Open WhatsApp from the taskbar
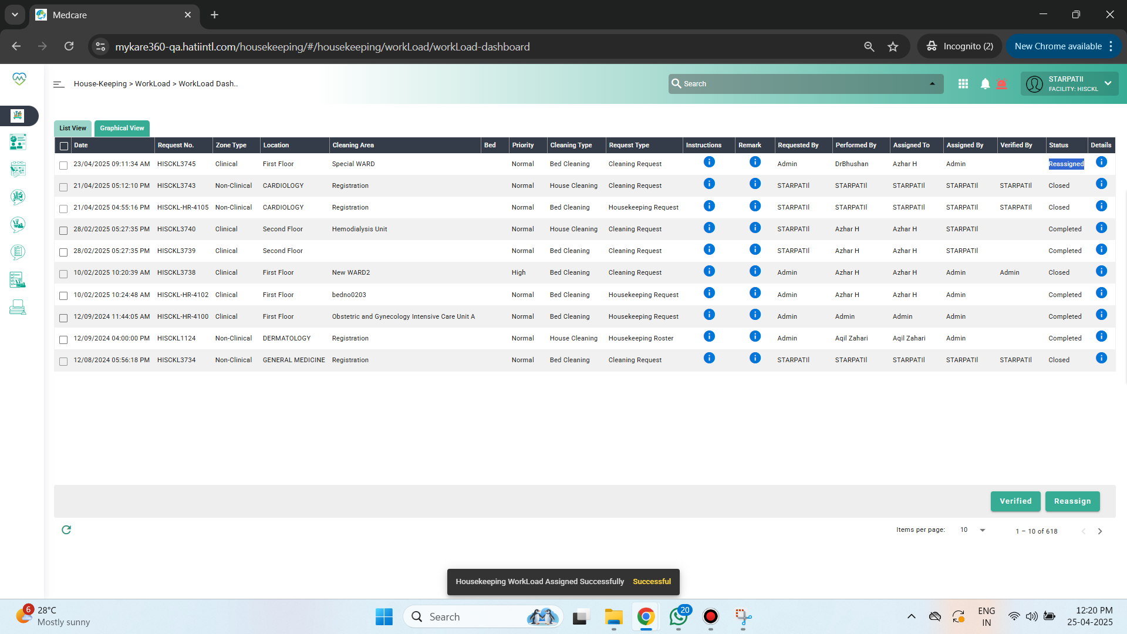1127x634 pixels. [x=679, y=616]
